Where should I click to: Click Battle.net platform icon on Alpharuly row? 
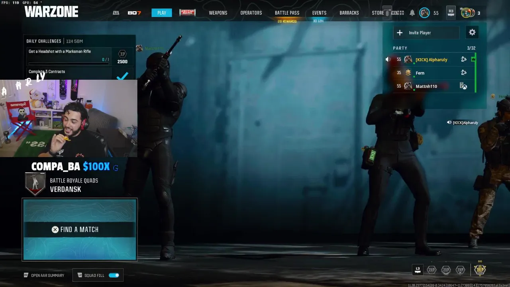tap(463, 59)
